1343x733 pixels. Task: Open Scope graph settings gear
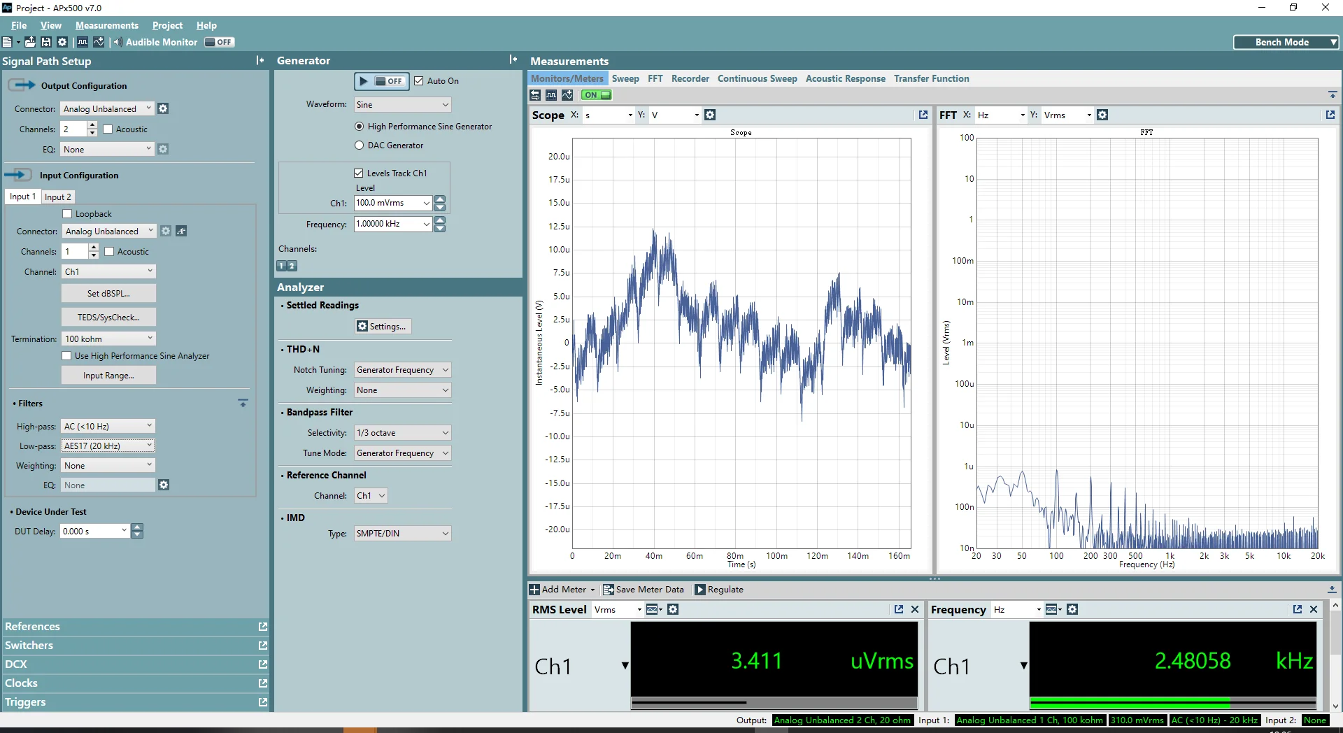pos(710,115)
